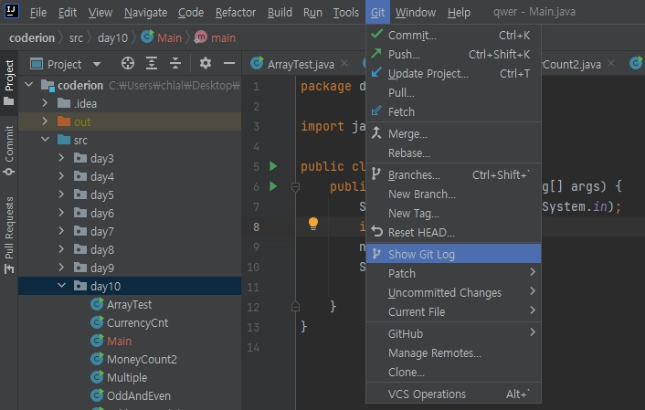The width and height of the screenshot is (645, 410).
Task: Open the Project tool window sidebar tab
Action: coord(9,82)
